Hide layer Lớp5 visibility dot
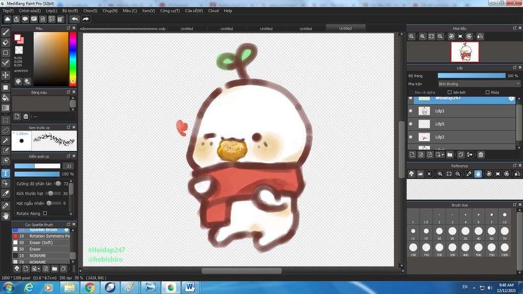This screenshot has height=294, width=523. [x=411, y=124]
